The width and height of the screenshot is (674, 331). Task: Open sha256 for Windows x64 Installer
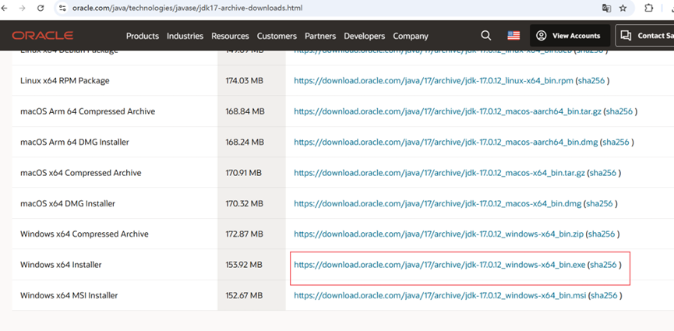[x=603, y=265]
